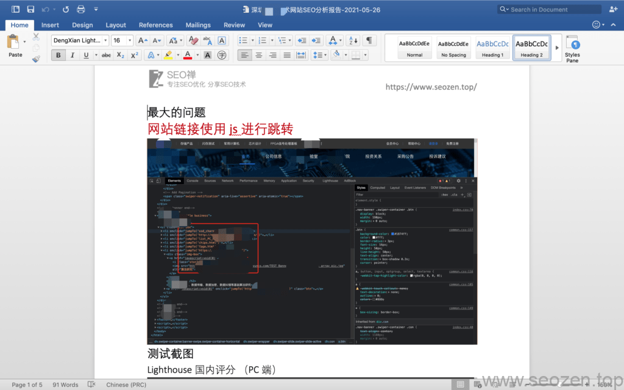Image resolution: width=624 pixels, height=390 pixels.
Task: Open the Styles Pane
Action: click(x=572, y=49)
